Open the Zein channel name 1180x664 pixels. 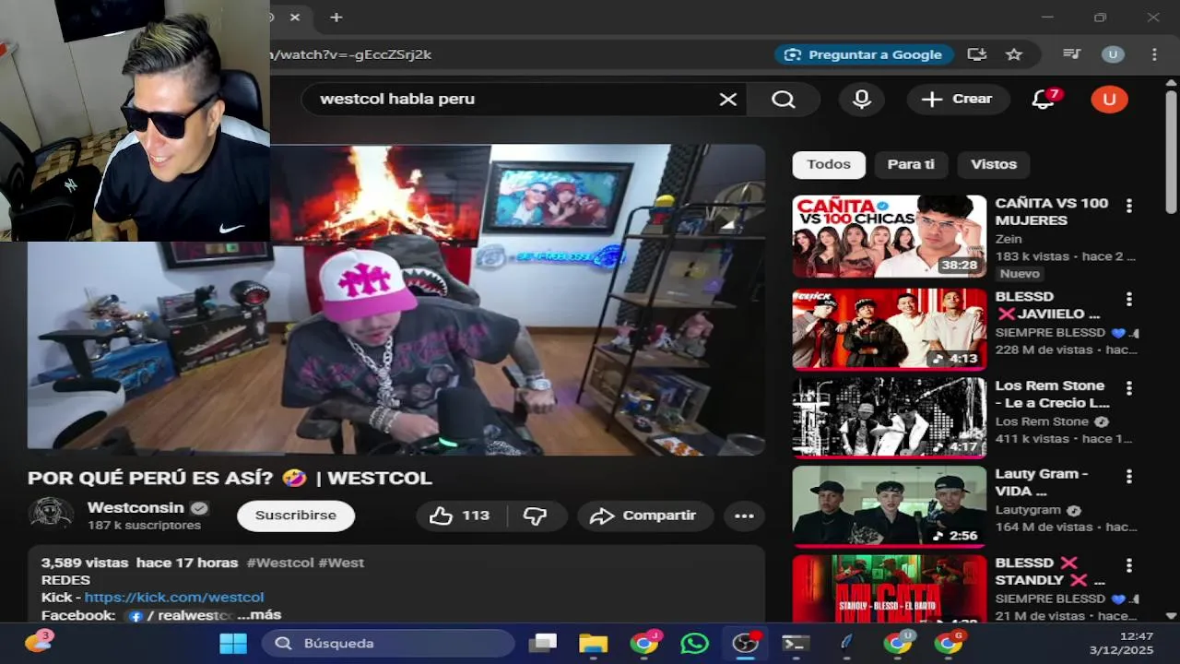pyautogui.click(x=1009, y=239)
